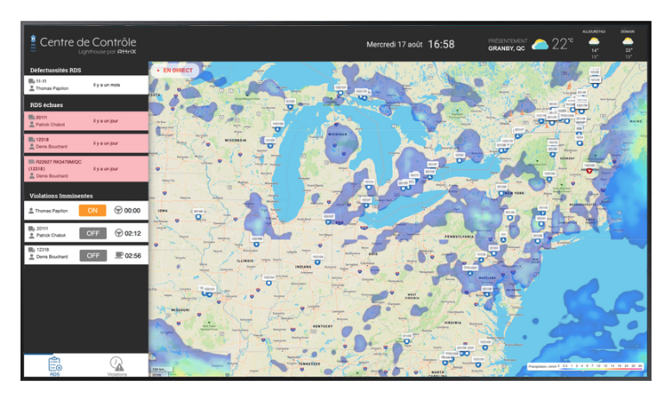Click the Demain forecast weather icon
This screenshot has height=400, width=670.
pyautogui.click(x=628, y=41)
